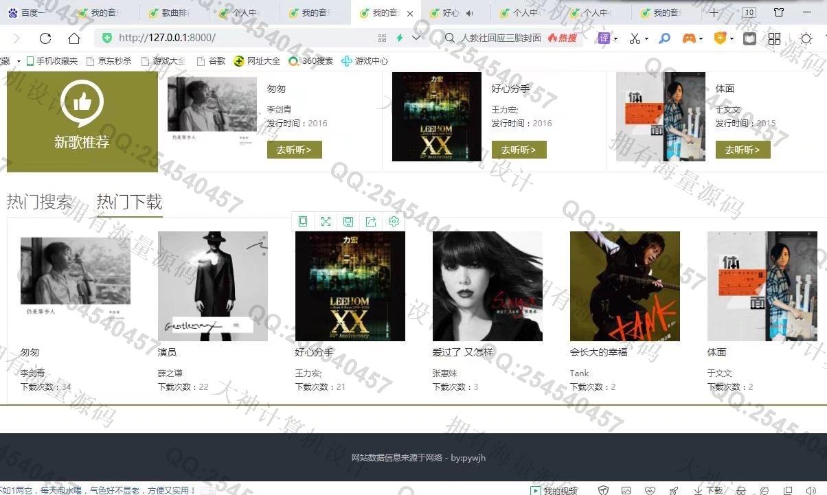Click 去听听> button for 体面
The width and height of the screenshot is (827, 495).
point(743,150)
